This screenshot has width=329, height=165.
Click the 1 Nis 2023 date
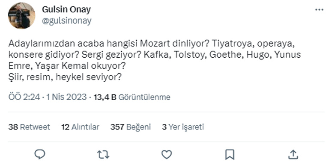tap(66, 97)
